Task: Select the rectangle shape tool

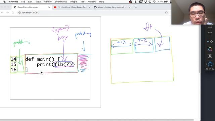Action: point(210,26)
